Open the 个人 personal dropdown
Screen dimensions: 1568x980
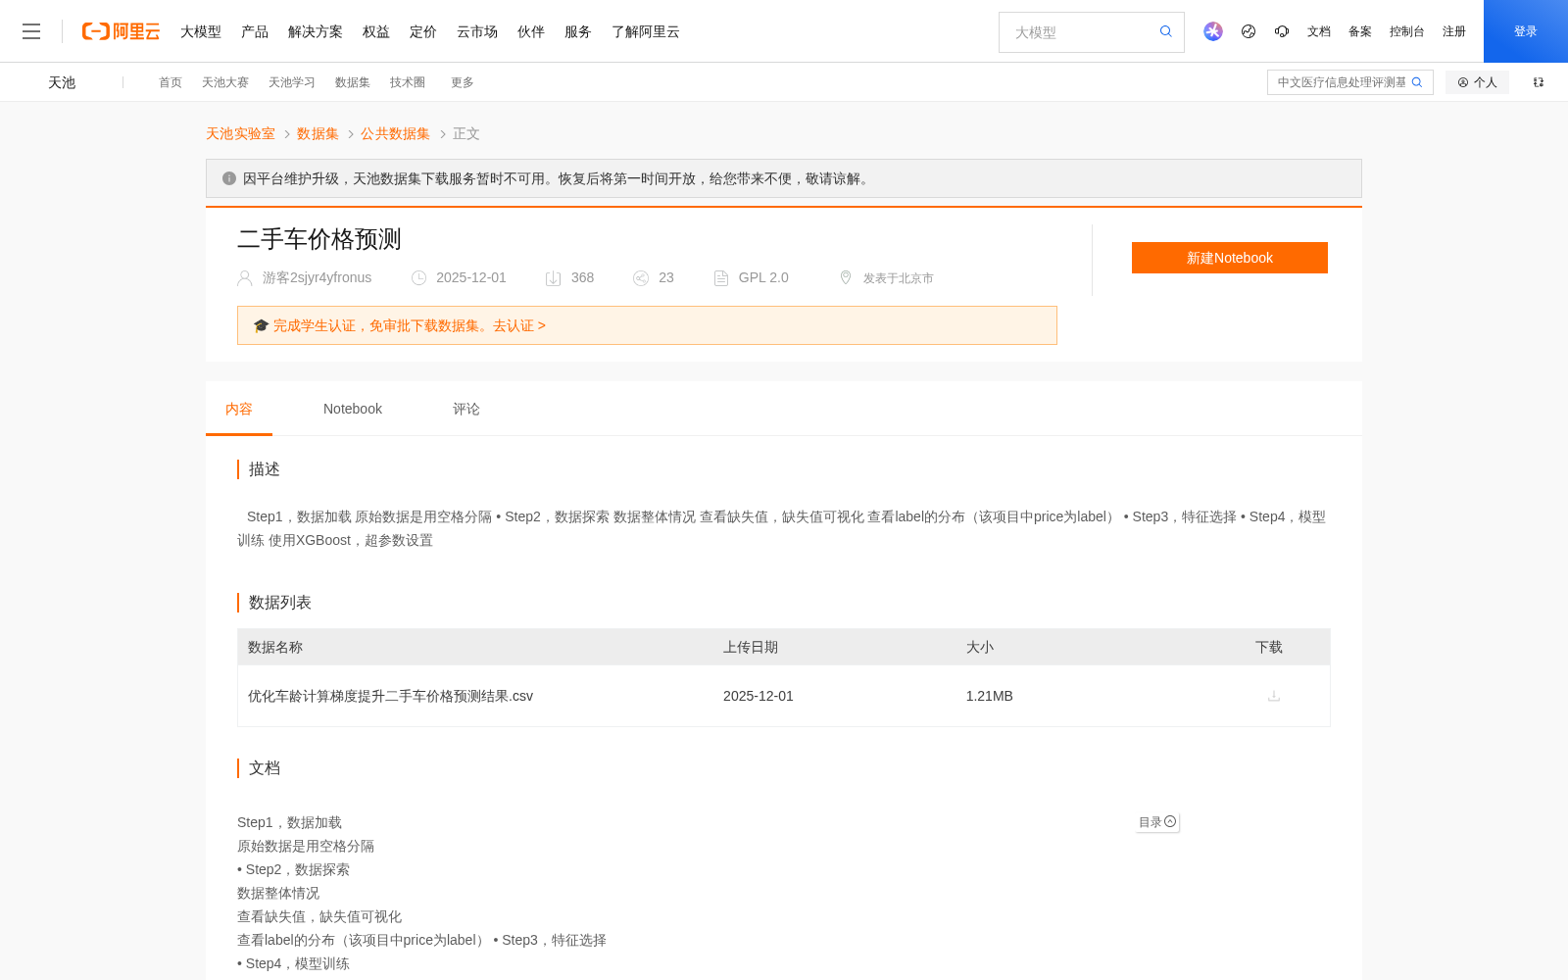1477,82
